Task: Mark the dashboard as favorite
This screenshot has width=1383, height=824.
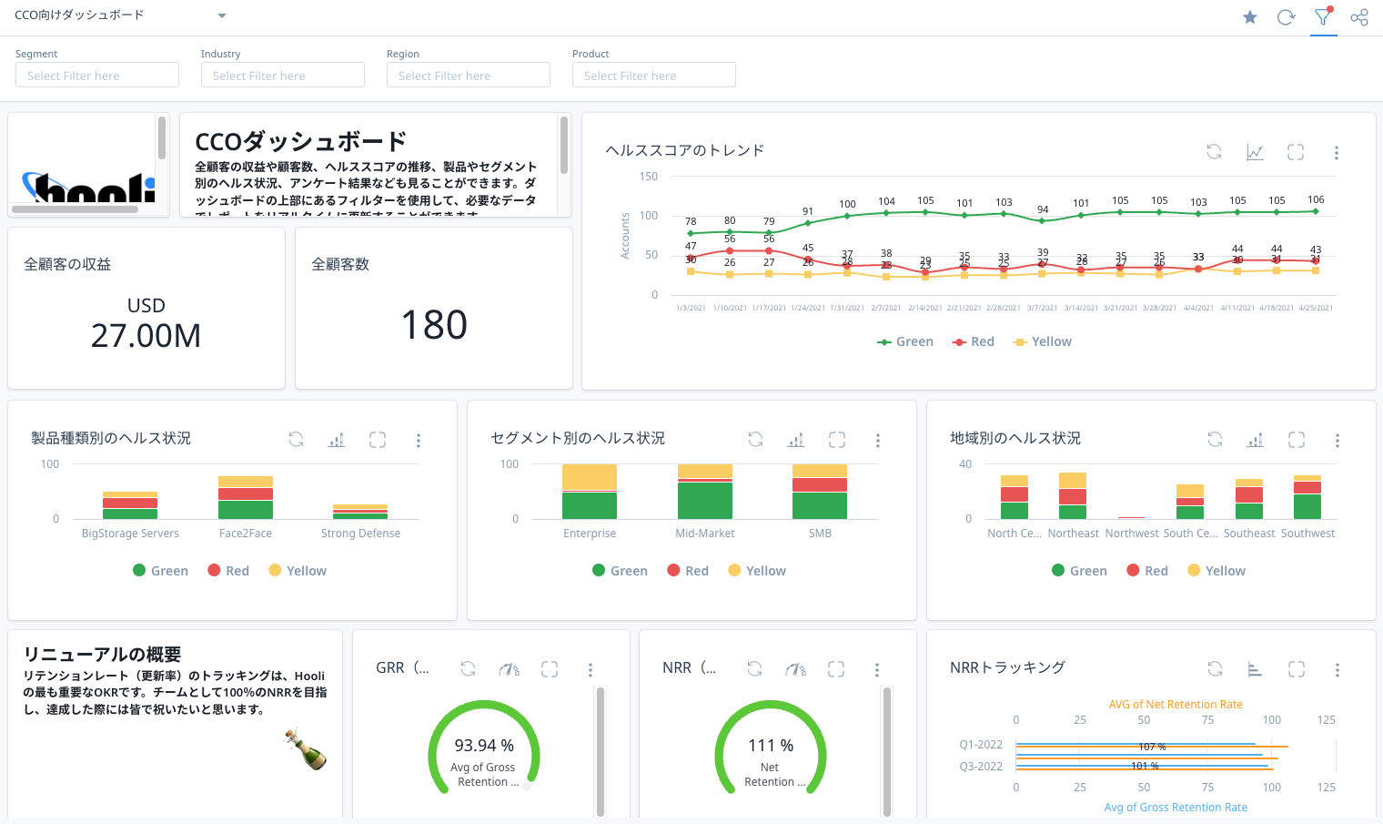Action: (x=1249, y=16)
